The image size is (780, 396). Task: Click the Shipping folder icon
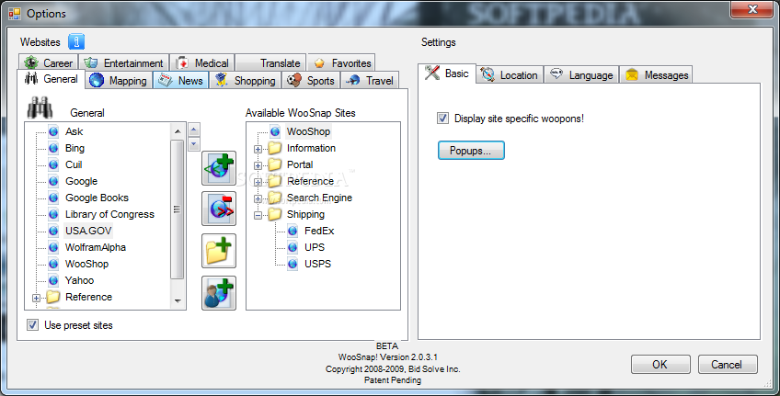275,214
